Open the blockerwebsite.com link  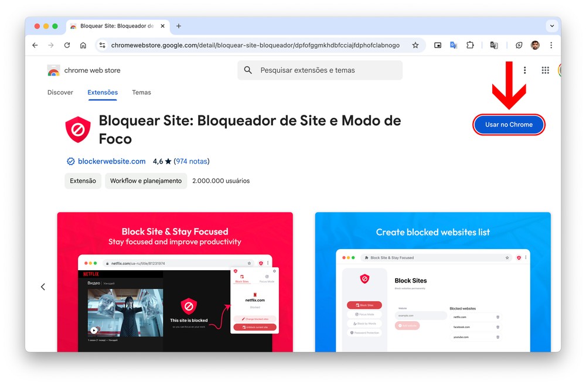tap(112, 162)
